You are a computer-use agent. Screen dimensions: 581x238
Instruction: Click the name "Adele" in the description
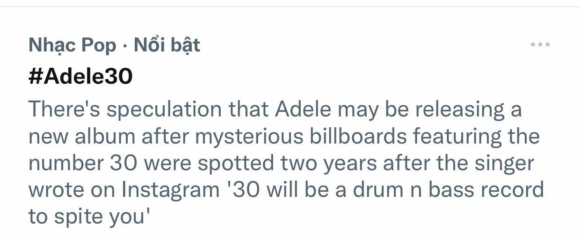pyautogui.click(x=304, y=109)
